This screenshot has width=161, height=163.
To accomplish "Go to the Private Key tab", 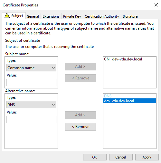I will 72,16.
